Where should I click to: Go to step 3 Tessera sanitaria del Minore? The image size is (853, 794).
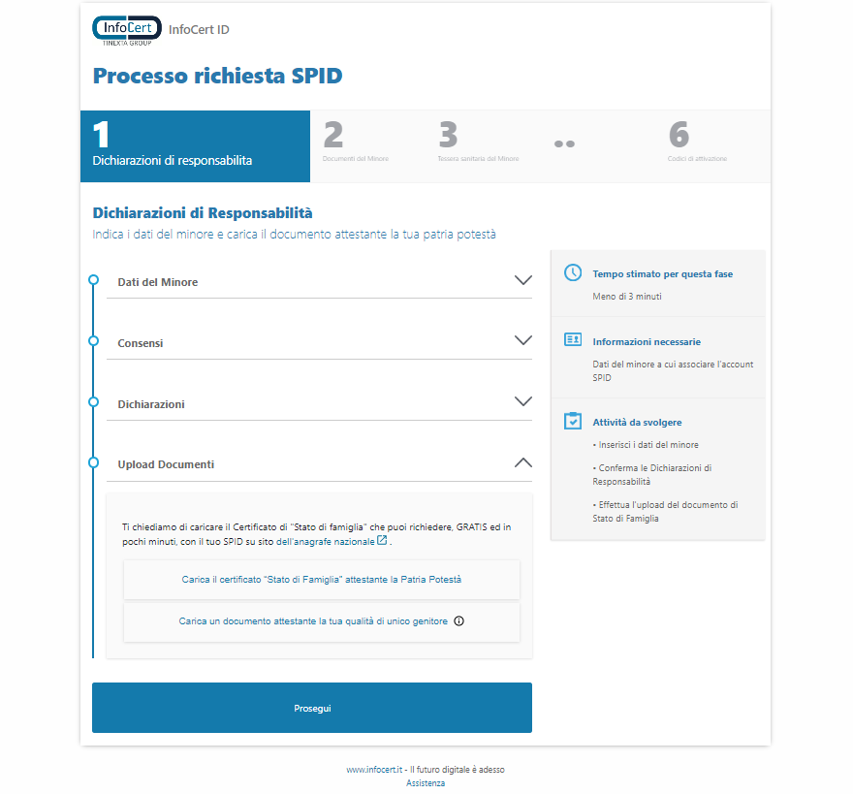click(477, 143)
